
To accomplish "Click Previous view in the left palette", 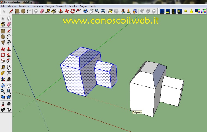I will pos(3,97).
